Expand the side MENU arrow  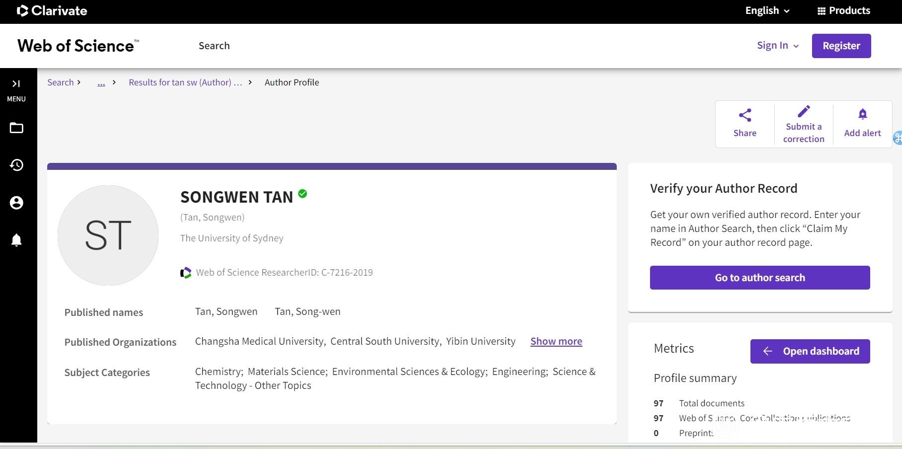(x=16, y=83)
